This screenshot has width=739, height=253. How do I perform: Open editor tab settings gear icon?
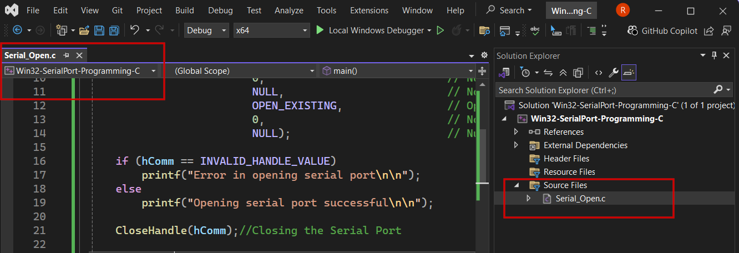[x=484, y=55]
